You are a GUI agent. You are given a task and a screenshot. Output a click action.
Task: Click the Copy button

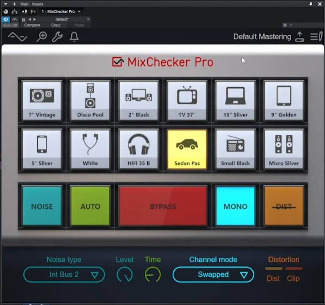pos(56,25)
